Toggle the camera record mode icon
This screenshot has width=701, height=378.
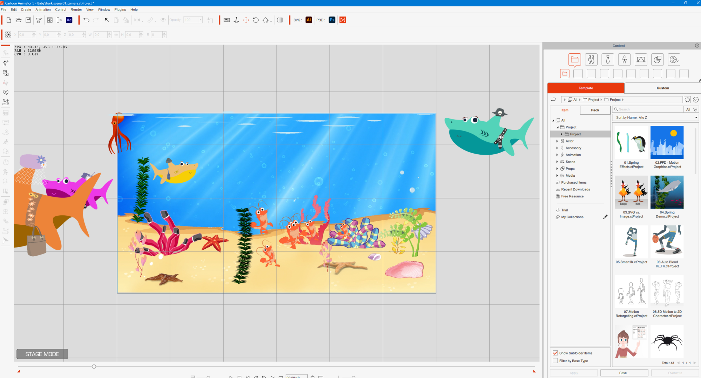[x=227, y=20]
